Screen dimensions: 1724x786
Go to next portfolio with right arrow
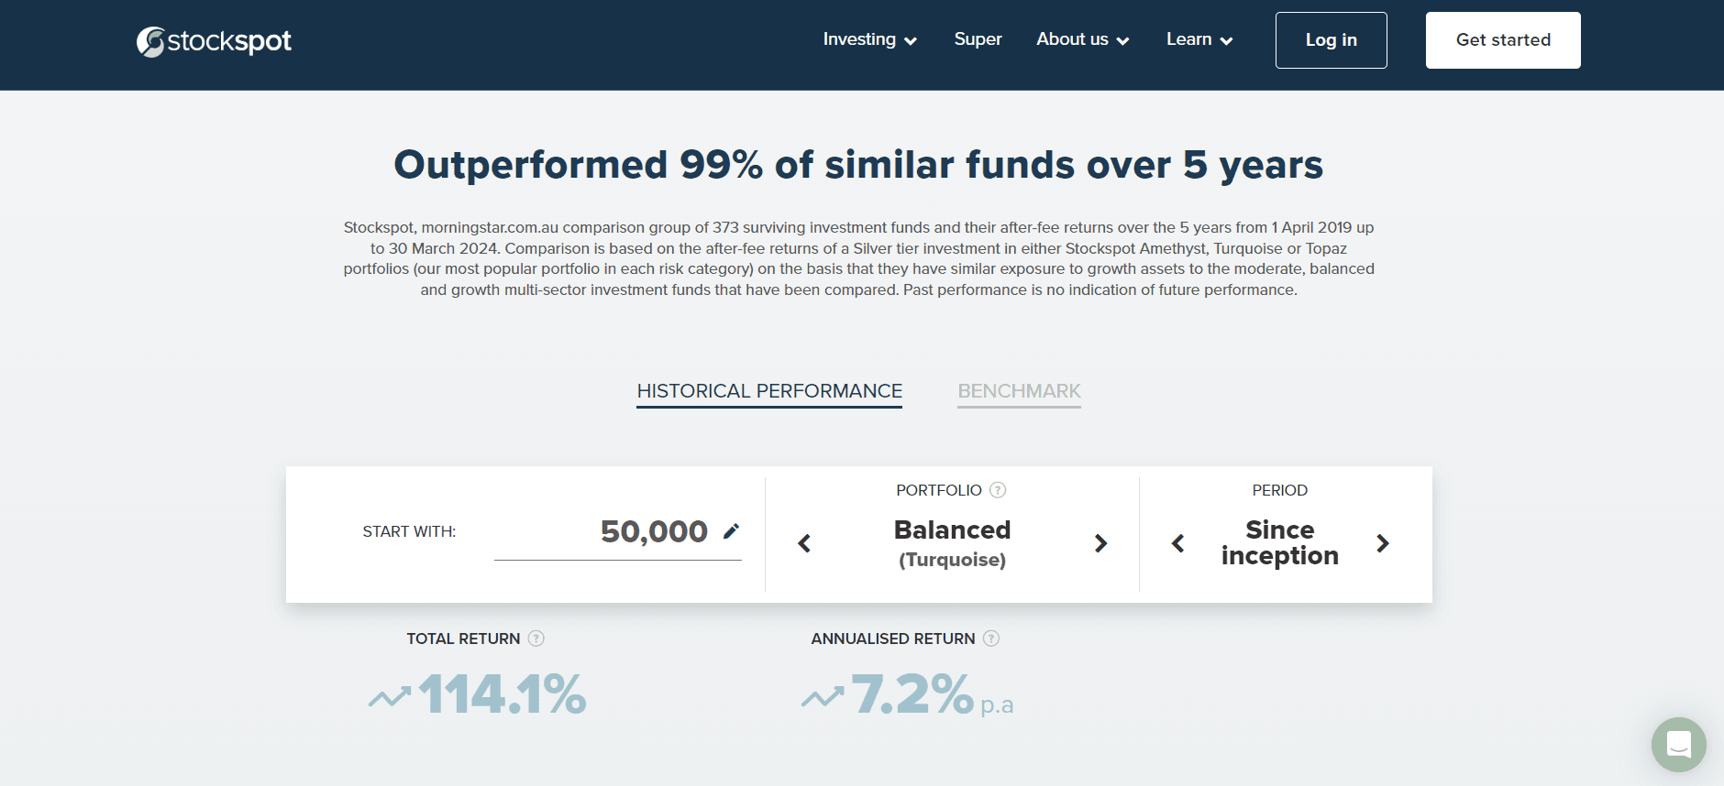1100,543
